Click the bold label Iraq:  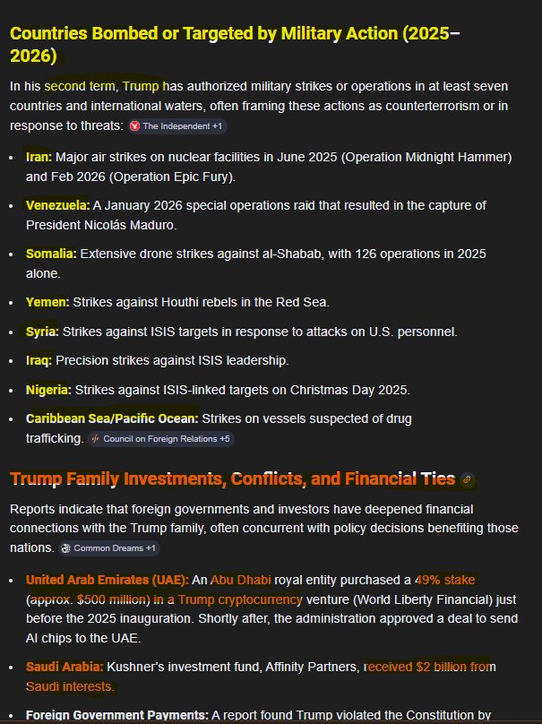(x=39, y=360)
